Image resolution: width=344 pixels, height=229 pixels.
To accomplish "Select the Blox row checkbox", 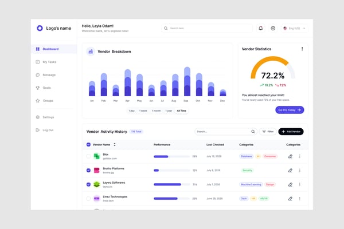I will pos(88,156).
